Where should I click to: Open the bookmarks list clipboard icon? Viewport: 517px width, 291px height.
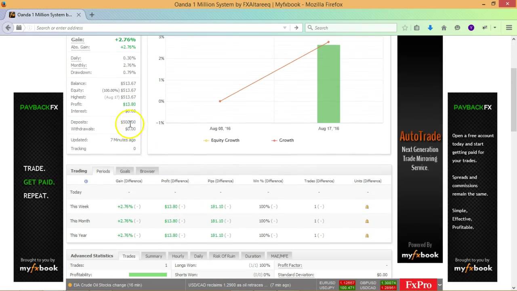417,28
